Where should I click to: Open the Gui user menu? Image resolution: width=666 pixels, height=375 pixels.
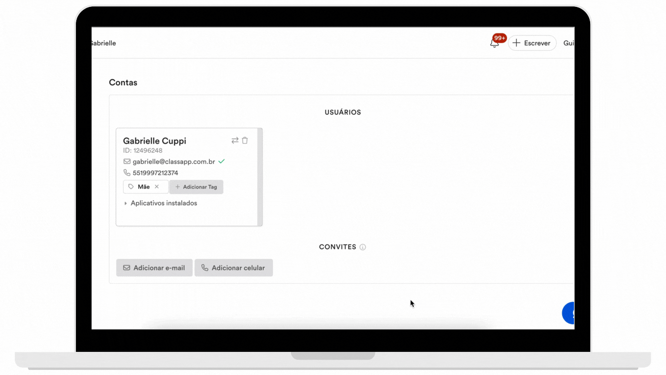coord(568,43)
